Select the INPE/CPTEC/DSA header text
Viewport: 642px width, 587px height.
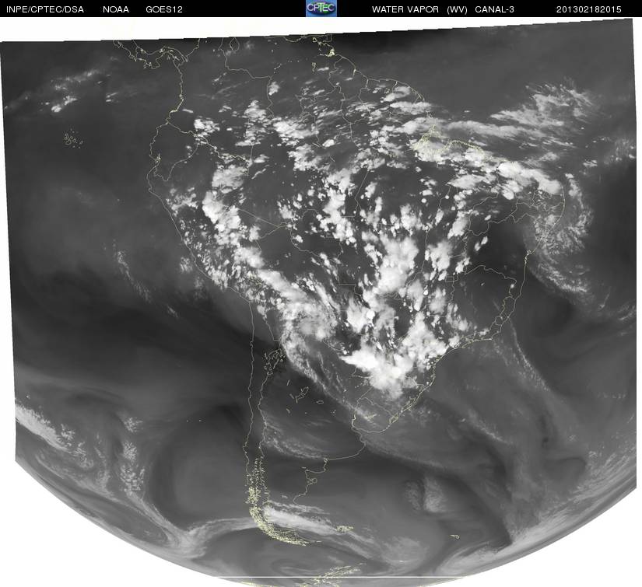click(44, 9)
